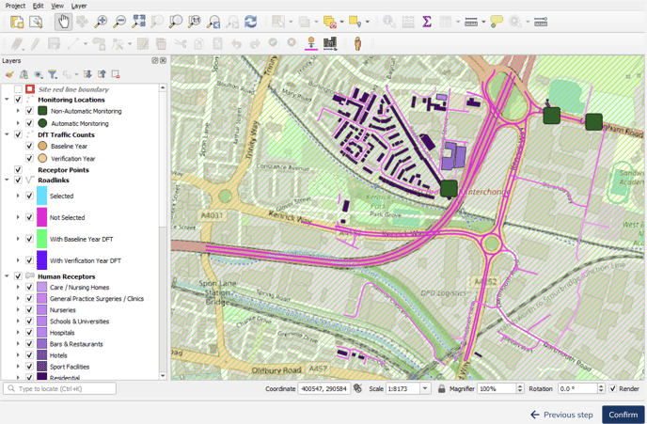Click the pink Not Selected color swatch
Screen dimensions: 647x424
[x=41, y=217]
